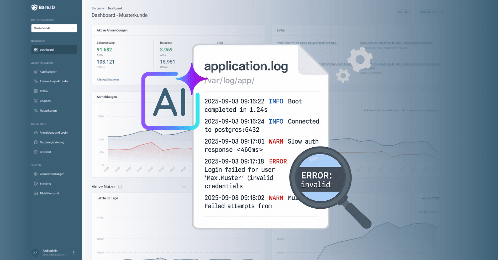The width and height of the screenshot is (498, 260).
Task: Open the Musterkunde instance dropdown
Action: click(54, 28)
